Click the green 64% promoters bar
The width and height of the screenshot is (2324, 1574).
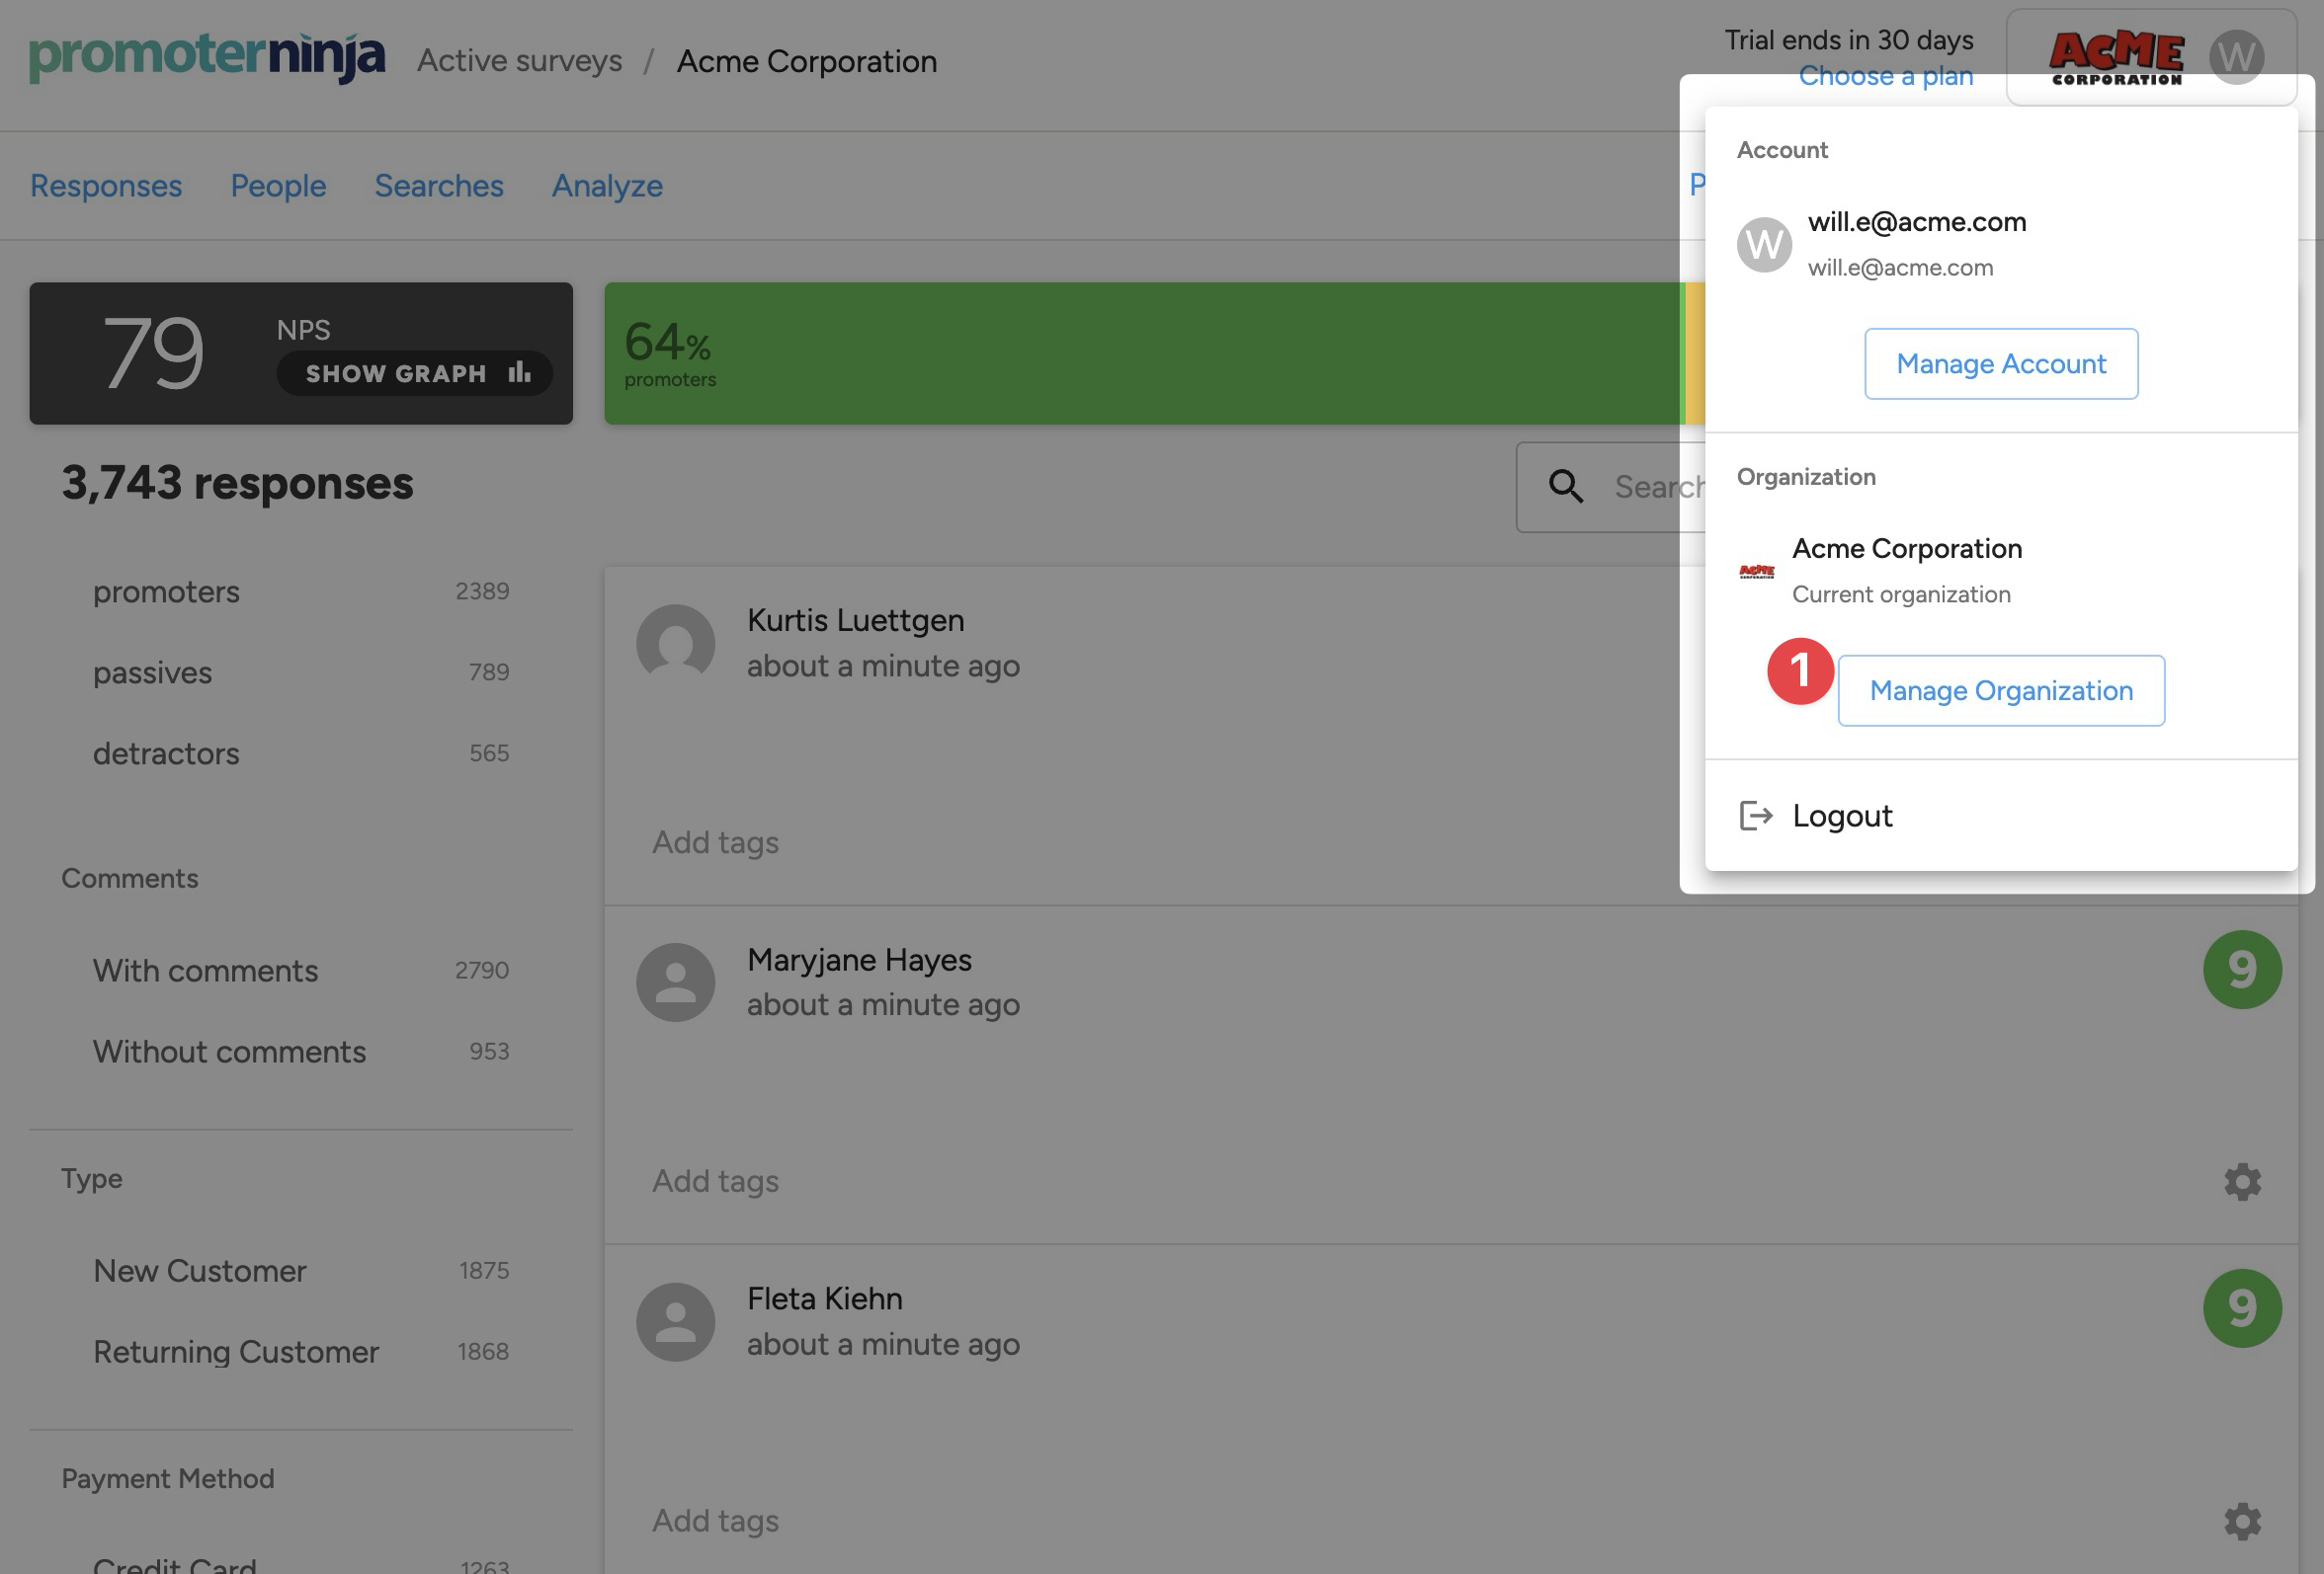pos(1144,354)
